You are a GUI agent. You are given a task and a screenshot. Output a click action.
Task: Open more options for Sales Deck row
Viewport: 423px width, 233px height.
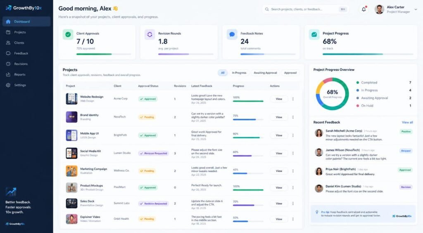pyautogui.click(x=293, y=203)
